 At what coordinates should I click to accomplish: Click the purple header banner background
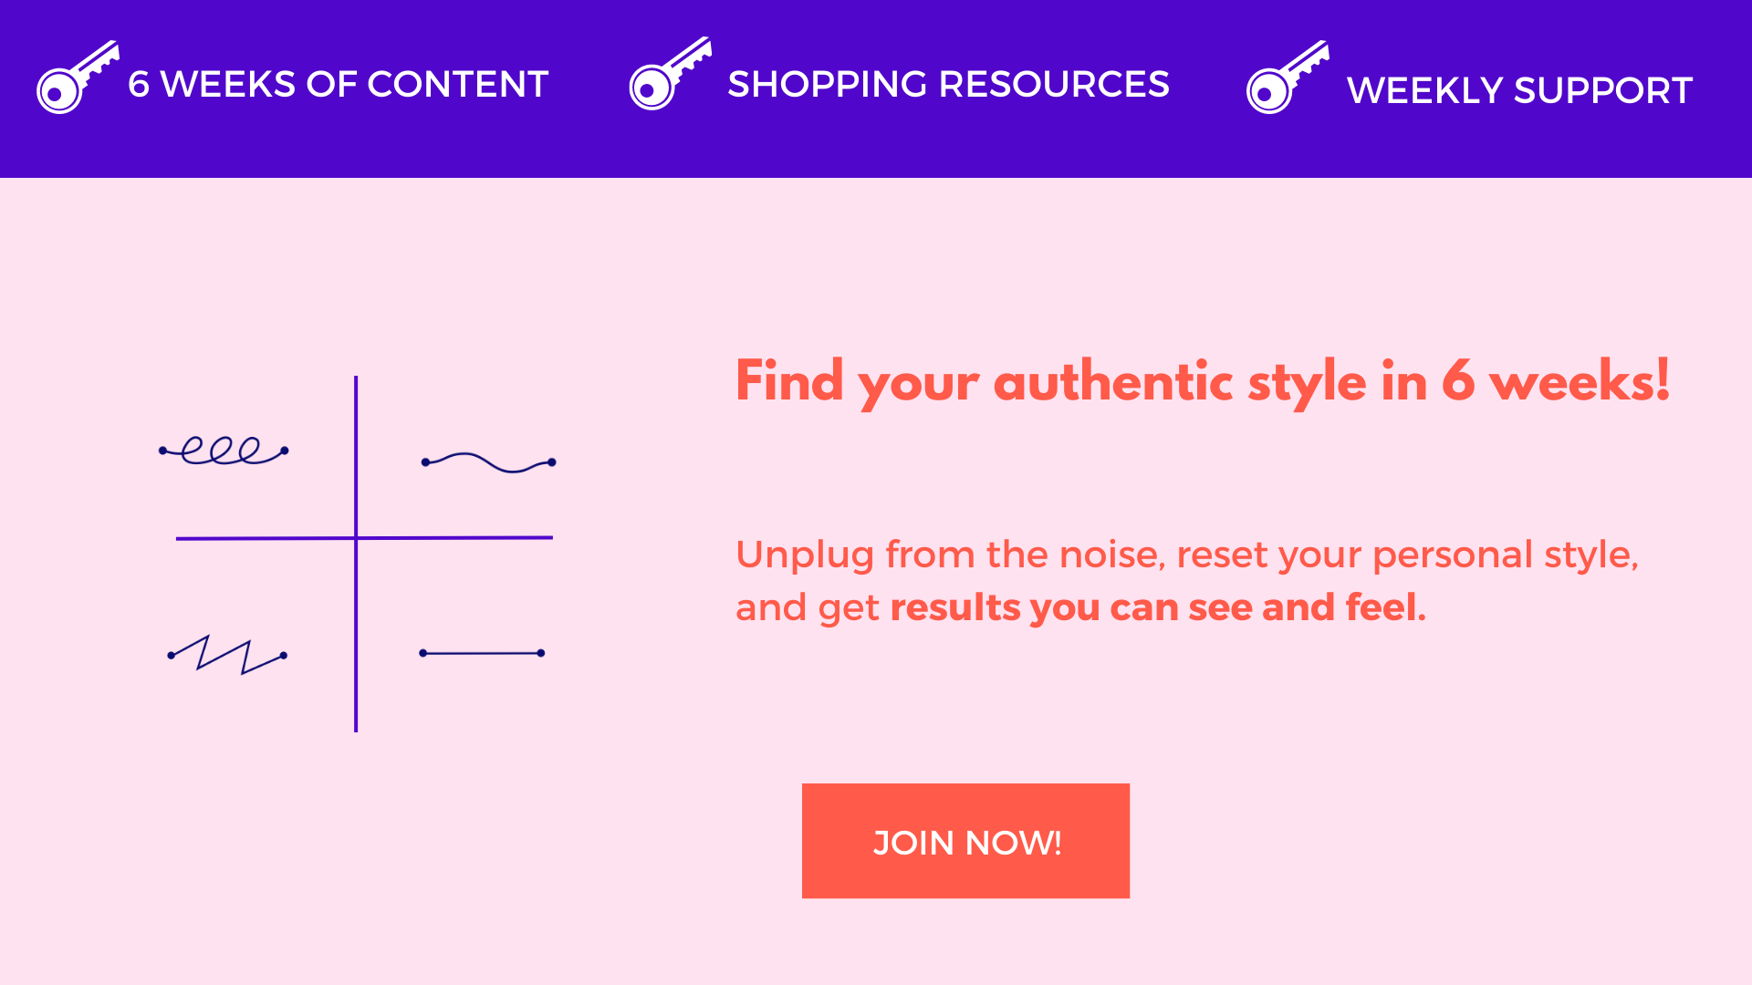click(876, 150)
